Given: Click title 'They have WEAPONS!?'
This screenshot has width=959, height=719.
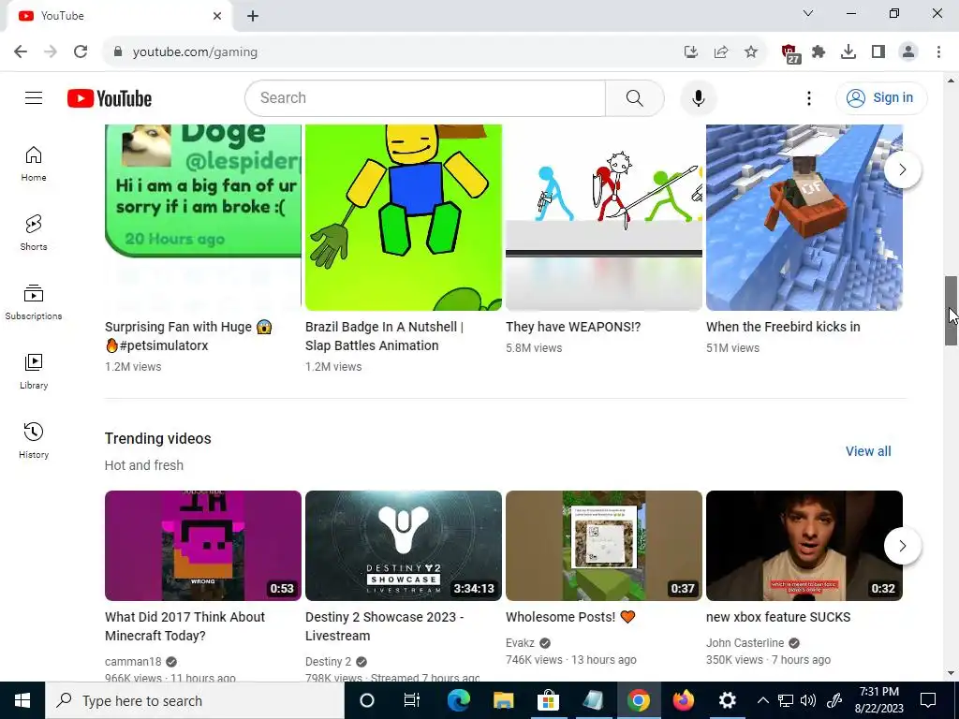Looking at the screenshot, I should pos(573,327).
